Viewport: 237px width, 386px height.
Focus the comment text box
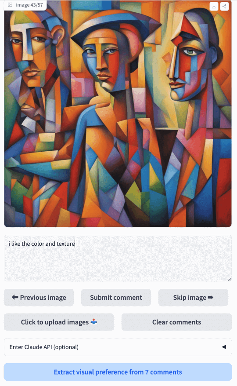118,258
